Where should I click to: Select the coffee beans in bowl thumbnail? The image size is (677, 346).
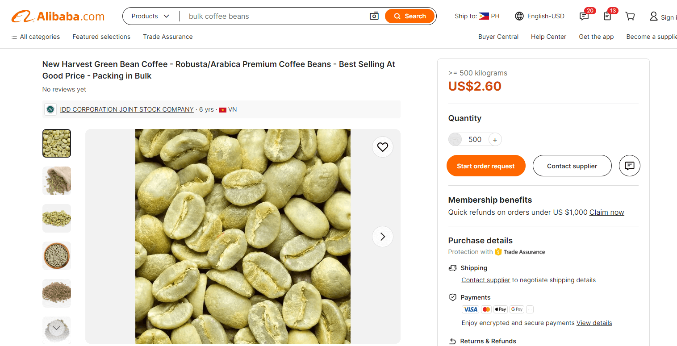[x=56, y=256]
